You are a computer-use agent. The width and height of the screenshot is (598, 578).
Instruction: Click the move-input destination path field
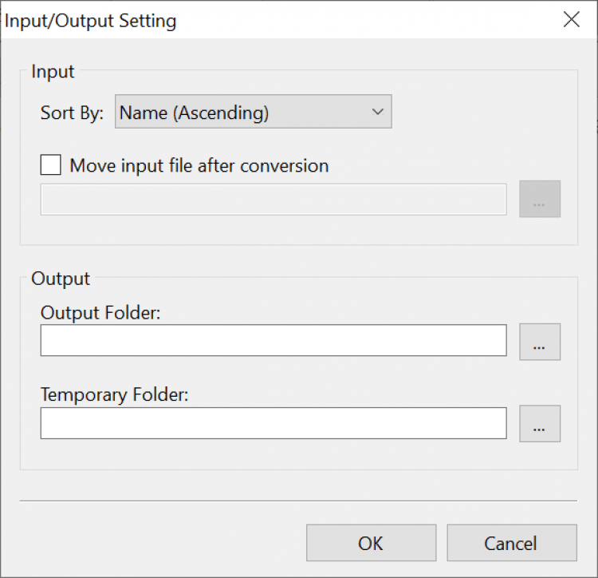coord(273,200)
